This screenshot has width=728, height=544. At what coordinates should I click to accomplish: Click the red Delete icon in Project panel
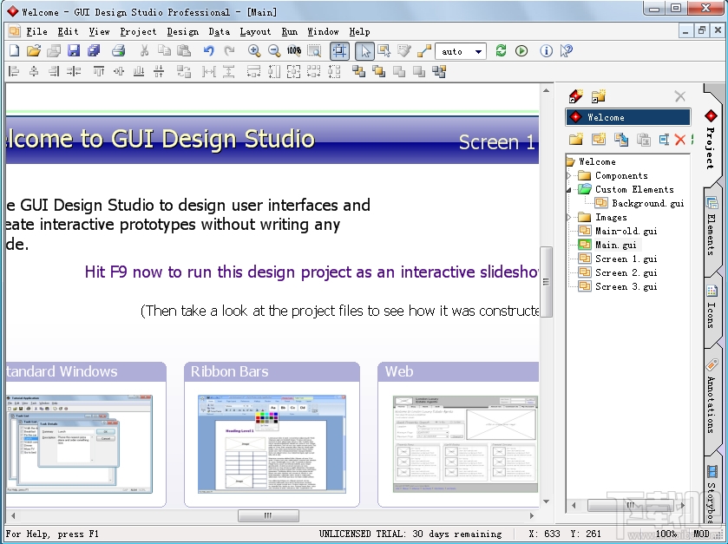(680, 140)
